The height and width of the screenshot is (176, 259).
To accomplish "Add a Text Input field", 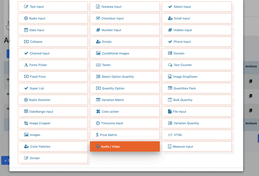I will click(x=53, y=7).
